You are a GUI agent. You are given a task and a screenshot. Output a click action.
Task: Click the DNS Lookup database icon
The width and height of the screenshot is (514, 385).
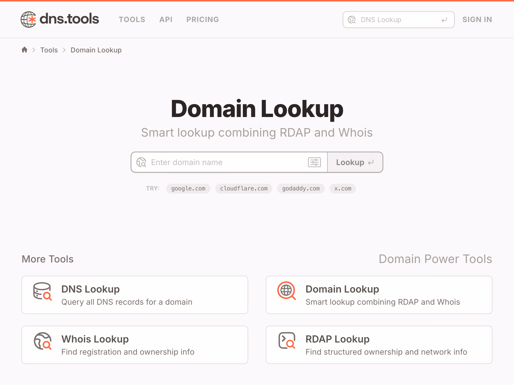point(42,291)
